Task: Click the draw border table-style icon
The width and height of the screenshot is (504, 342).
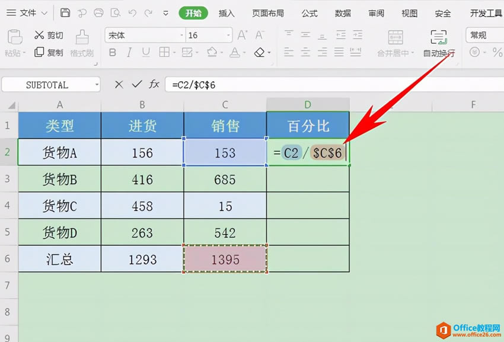Action: click(x=187, y=52)
